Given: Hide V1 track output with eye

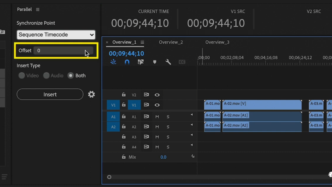Looking at the screenshot, I should [x=157, y=105].
